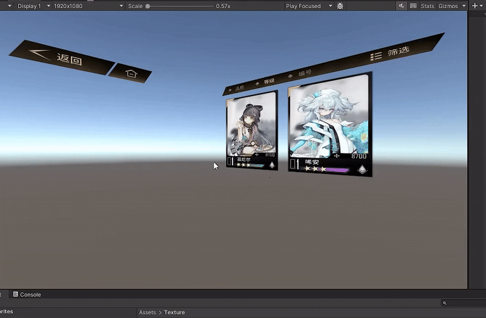Sort by 等级 in the sort bar
The height and width of the screenshot is (318, 486).
pos(269,81)
